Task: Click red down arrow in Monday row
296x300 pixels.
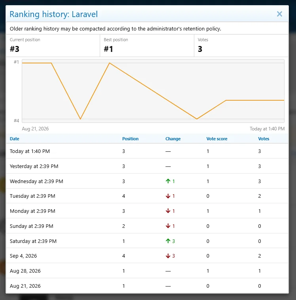Action: point(168,211)
